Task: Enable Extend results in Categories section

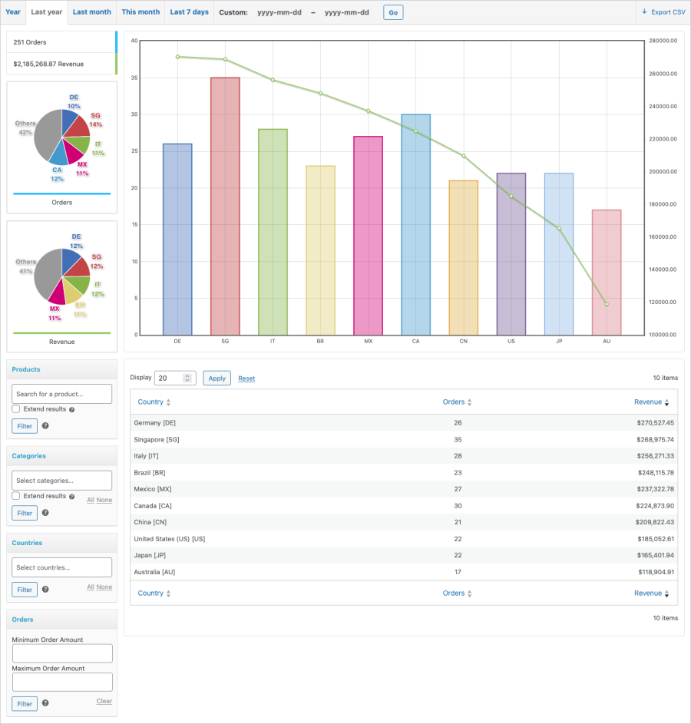Action: [15, 495]
